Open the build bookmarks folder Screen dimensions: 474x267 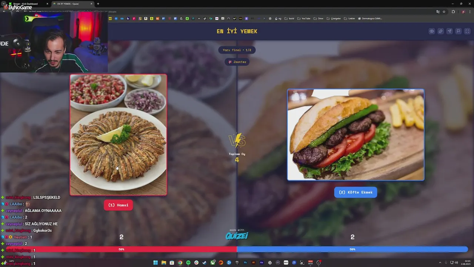(289, 19)
